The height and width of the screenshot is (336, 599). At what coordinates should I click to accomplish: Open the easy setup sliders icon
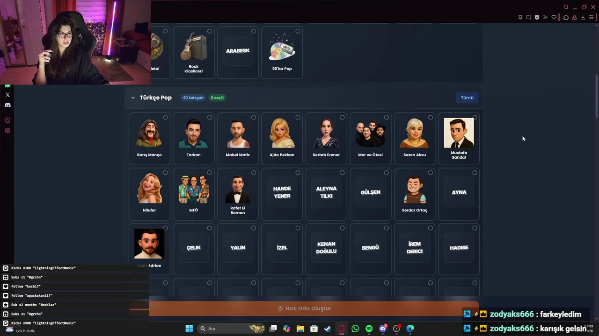[x=591, y=17]
